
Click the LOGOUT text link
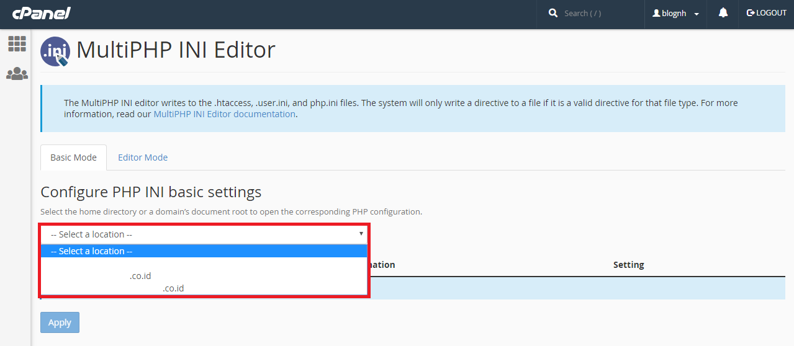[771, 13]
